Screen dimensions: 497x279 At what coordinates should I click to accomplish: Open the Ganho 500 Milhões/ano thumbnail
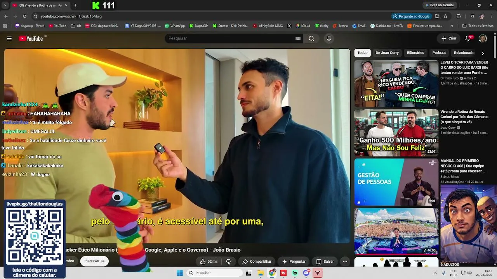tap(396, 133)
